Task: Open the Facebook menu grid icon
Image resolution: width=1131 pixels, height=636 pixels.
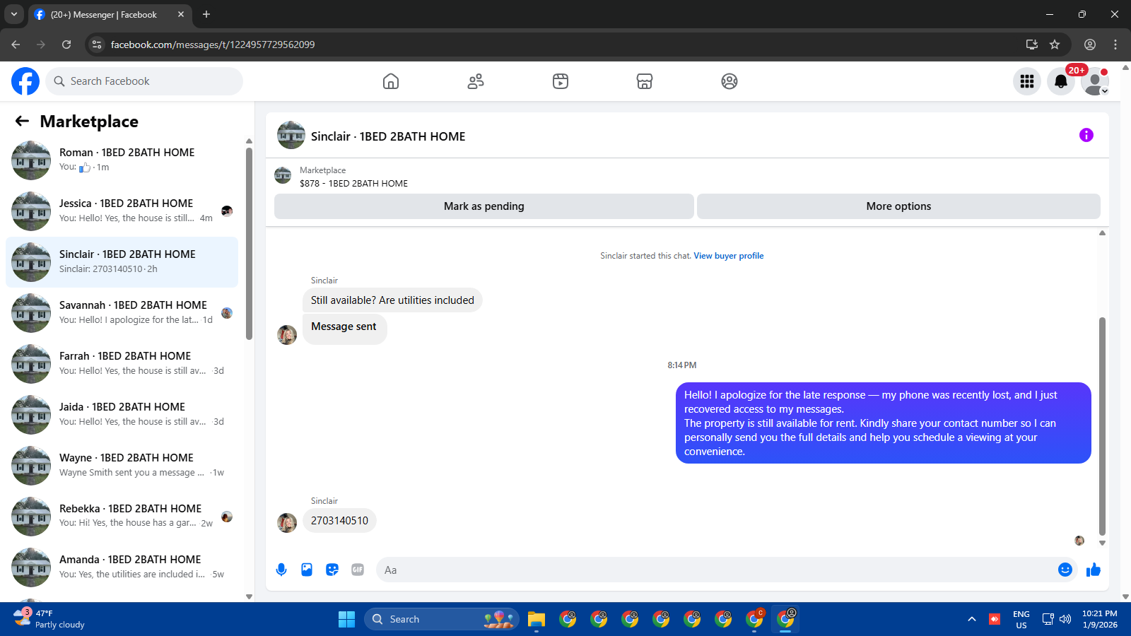Action: pos(1027,81)
